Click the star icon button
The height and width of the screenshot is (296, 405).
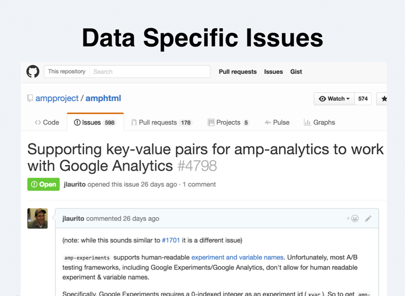382,99
